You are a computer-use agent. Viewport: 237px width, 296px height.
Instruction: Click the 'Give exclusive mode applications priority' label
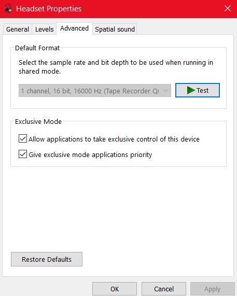click(90, 155)
